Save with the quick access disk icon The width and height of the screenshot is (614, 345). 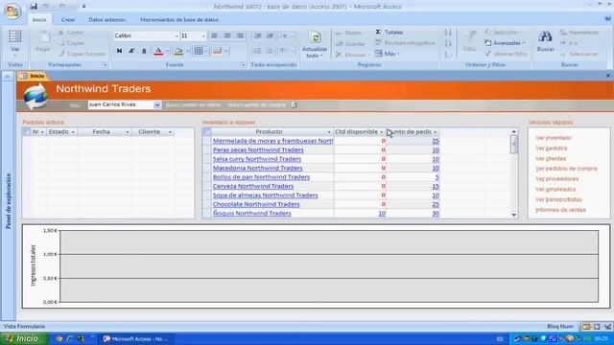34,6
